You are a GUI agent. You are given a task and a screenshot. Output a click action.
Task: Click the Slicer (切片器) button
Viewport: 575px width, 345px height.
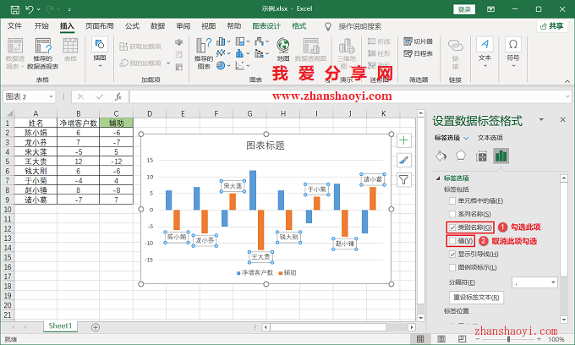point(419,41)
